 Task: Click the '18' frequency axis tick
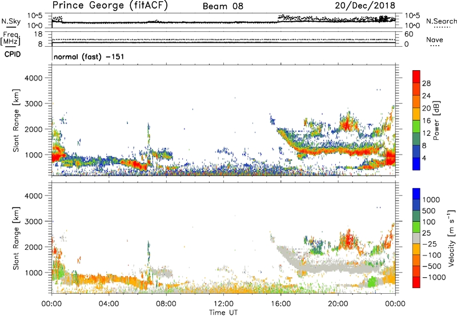click(38, 34)
